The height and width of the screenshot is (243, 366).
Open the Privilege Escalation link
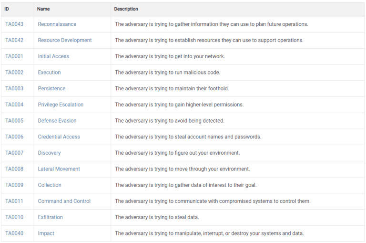[61, 105]
